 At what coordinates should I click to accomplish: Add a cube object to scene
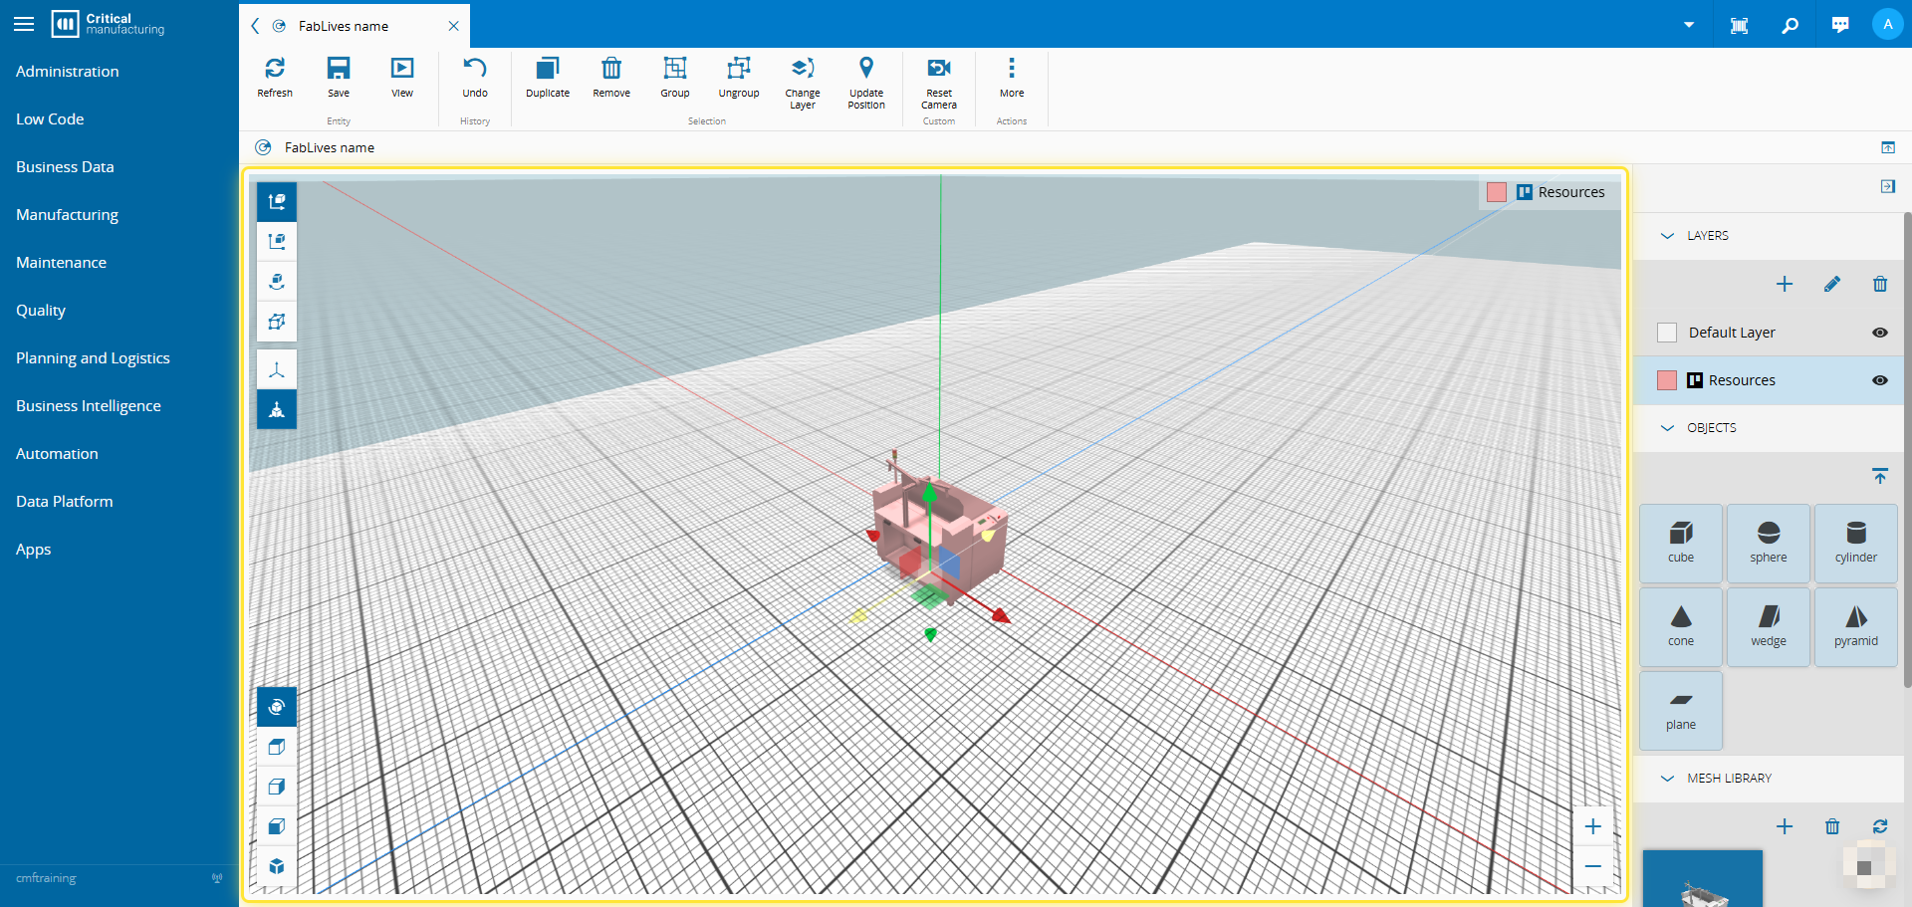1680,543
